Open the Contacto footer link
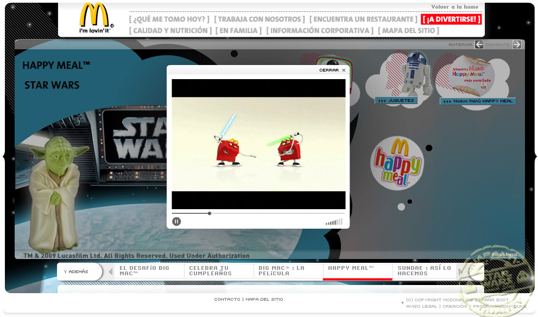This screenshot has width=538, height=317. click(227, 300)
